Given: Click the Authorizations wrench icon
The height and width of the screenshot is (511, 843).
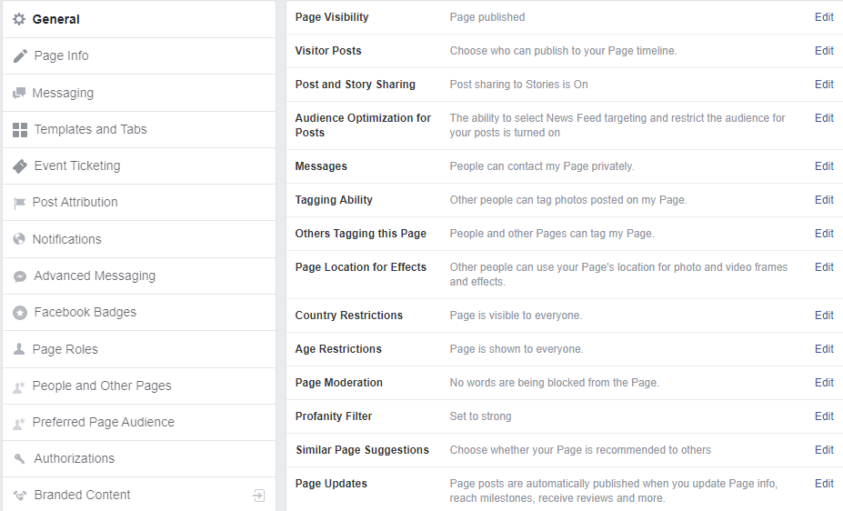Looking at the screenshot, I should pyautogui.click(x=20, y=459).
